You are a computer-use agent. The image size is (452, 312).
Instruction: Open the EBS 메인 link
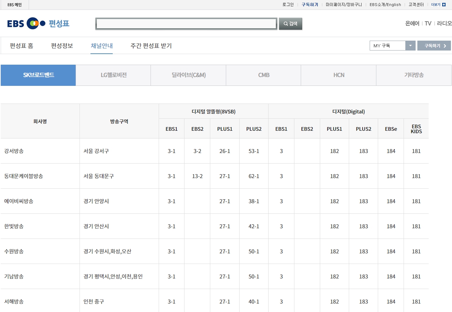[x=14, y=5]
